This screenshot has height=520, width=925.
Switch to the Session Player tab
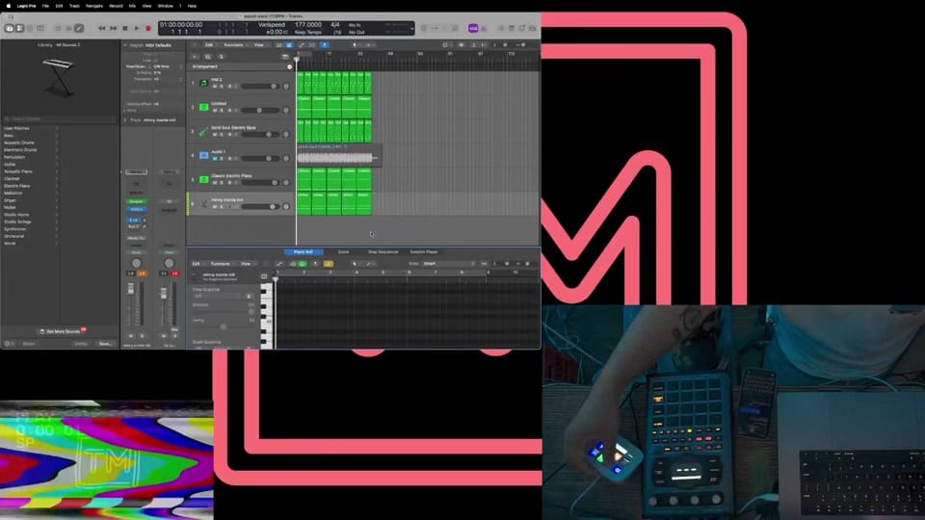click(x=424, y=251)
